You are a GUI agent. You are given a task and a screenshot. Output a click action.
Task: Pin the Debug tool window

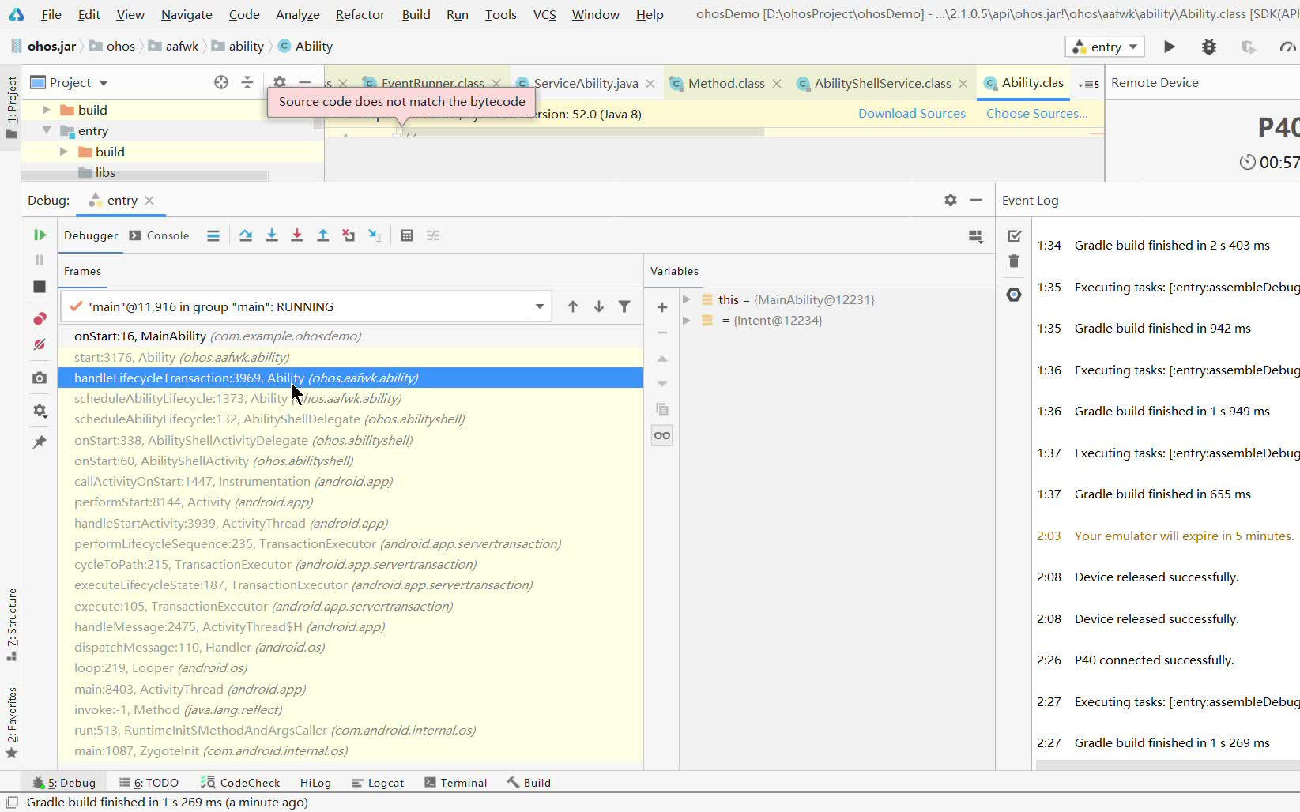(x=39, y=442)
